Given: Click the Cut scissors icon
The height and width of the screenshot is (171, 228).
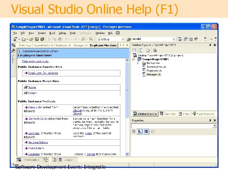Looking at the screenshot, I should [x=49, y=39].
